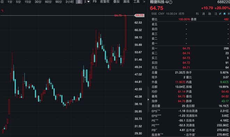
Task: Click the 叠加 overlay button
Action: click(x=116, y=2)
